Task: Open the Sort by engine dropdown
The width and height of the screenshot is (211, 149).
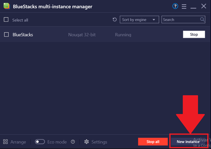Action: click(x=139, y=19)
